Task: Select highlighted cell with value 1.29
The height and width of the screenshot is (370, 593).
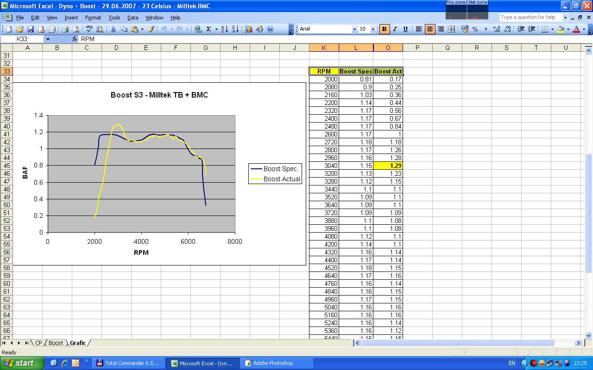Action: [x=388, y=166]
